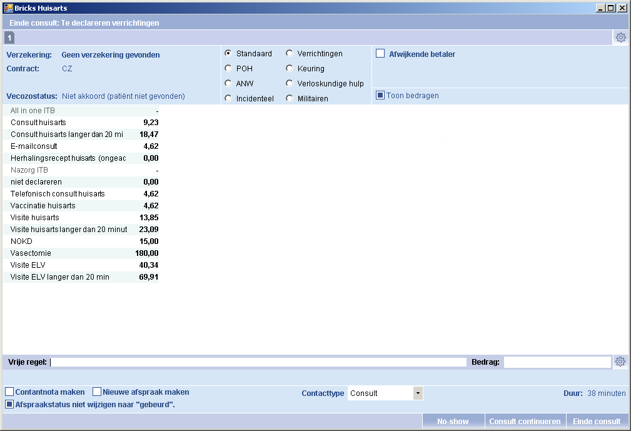Select the Standaard radio option
Image resolution: width=631 pixels, height=431 pixels.
228,54
